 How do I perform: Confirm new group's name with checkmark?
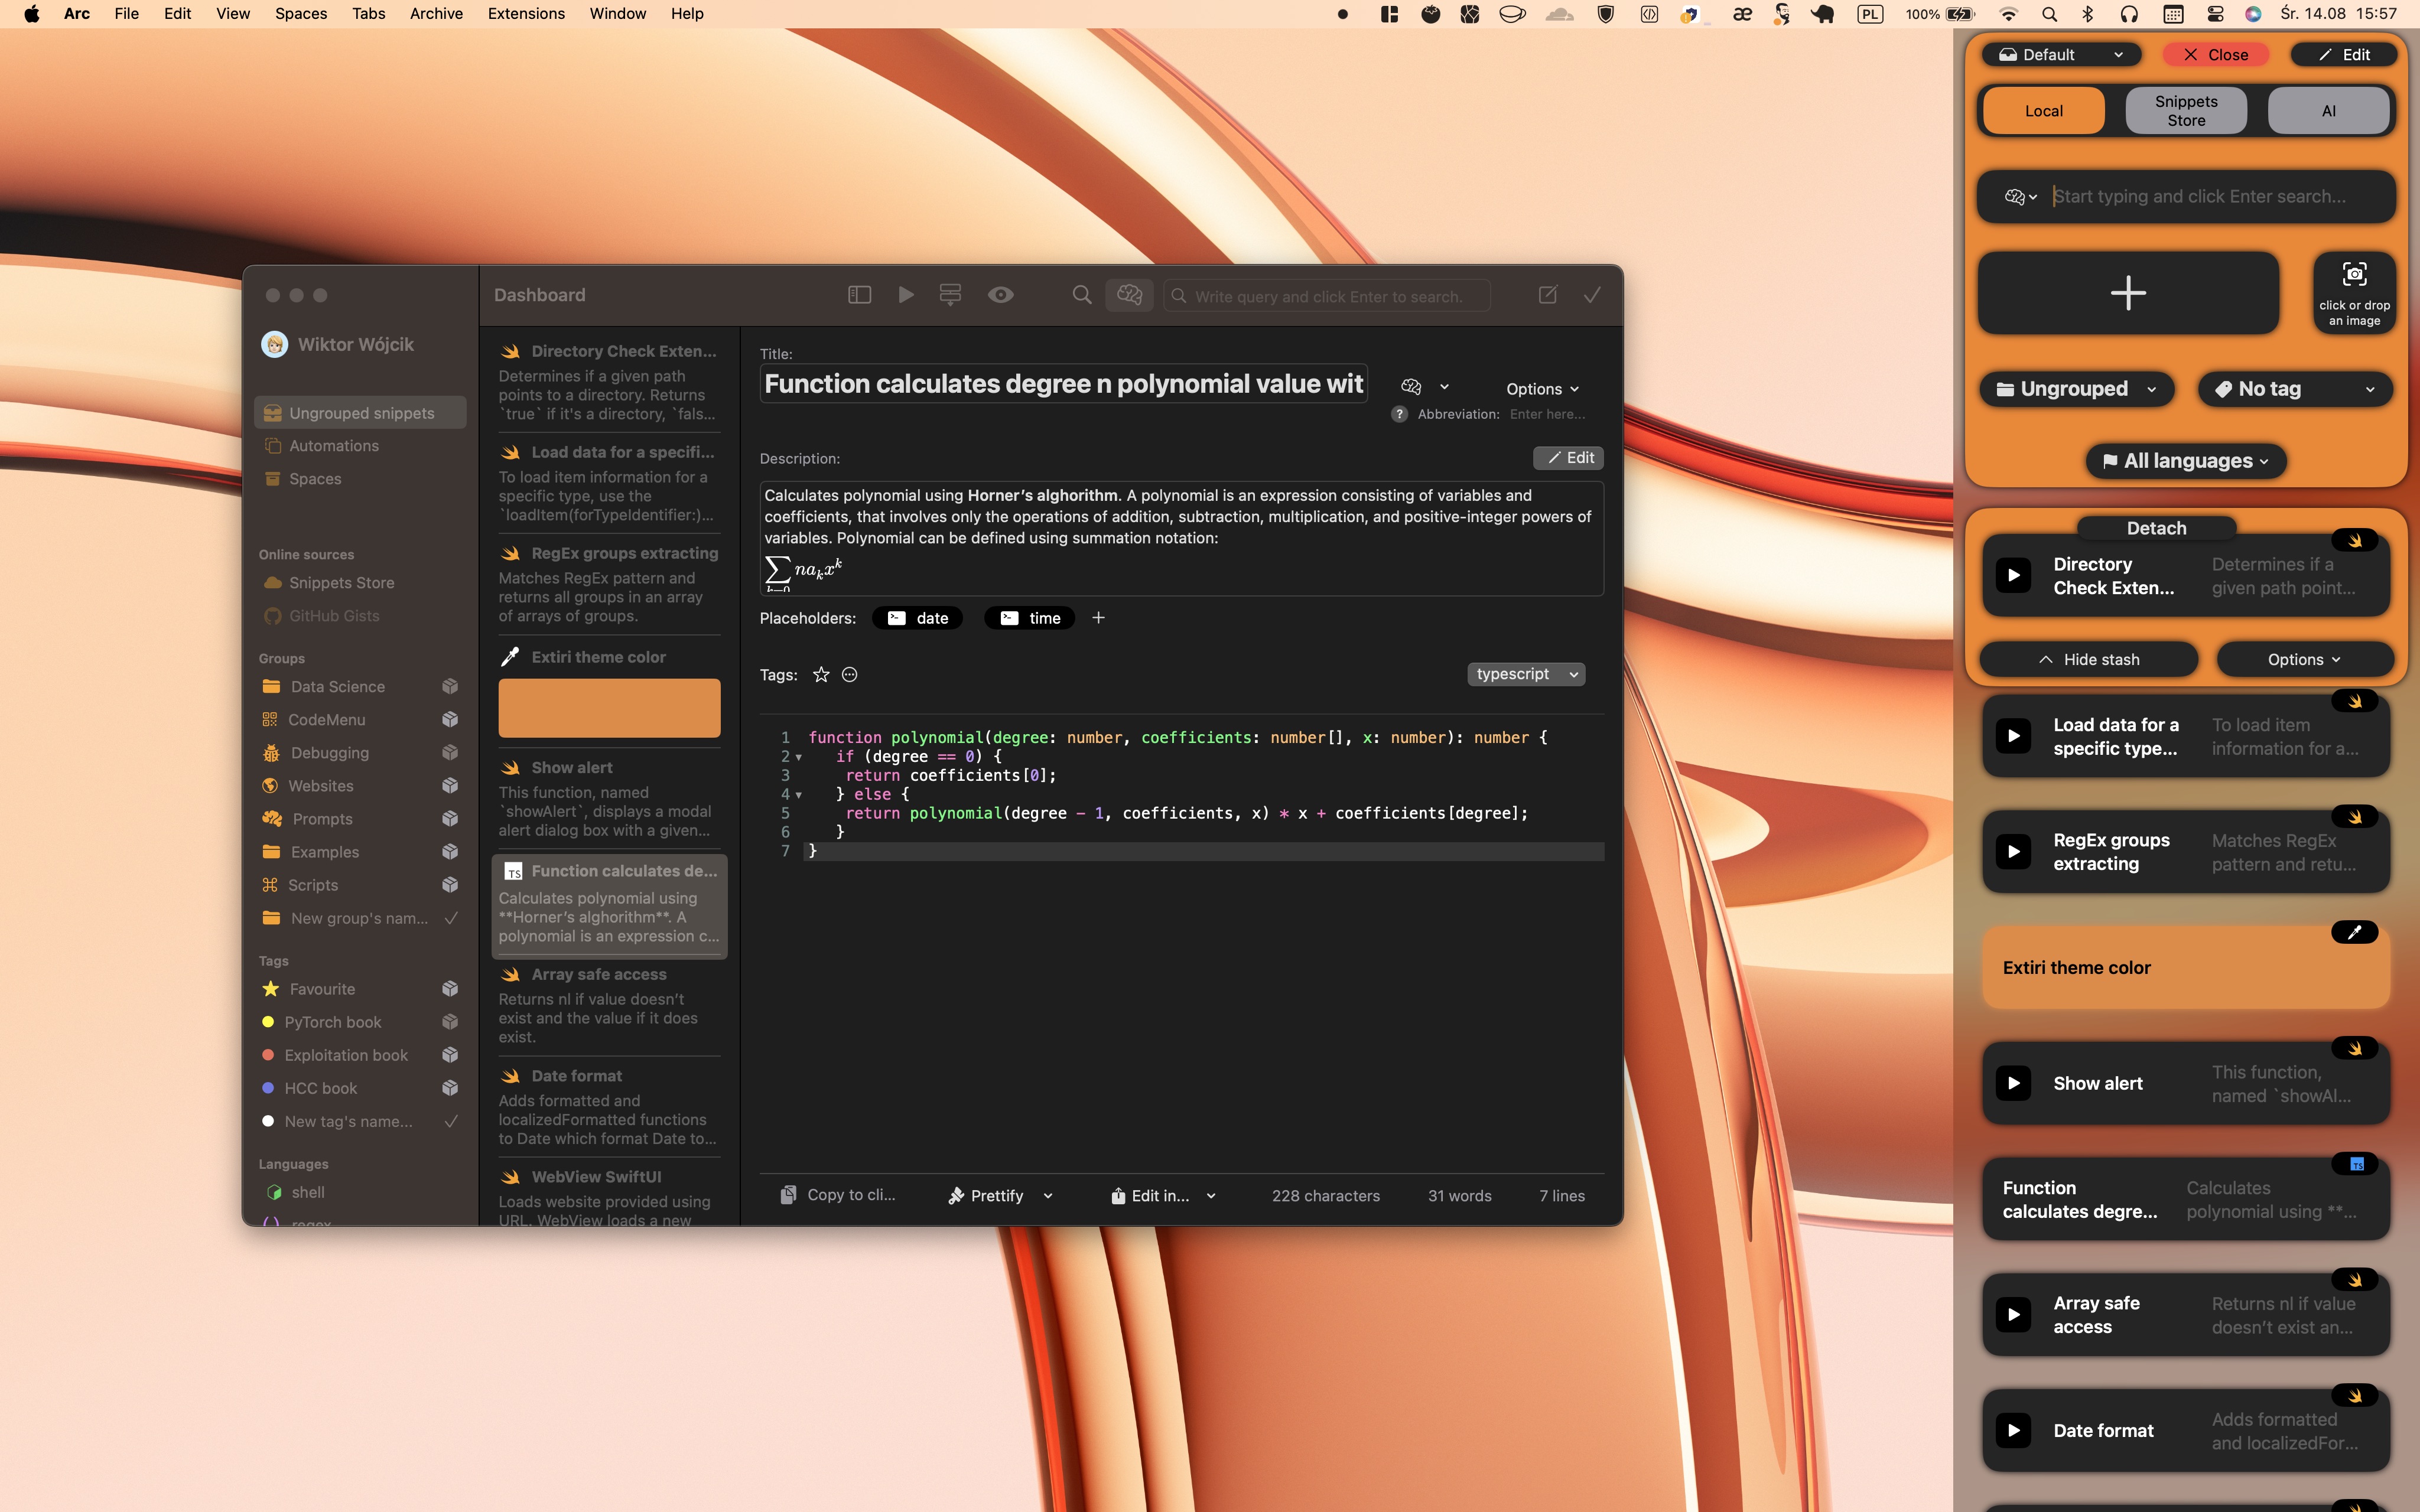pyautogui.click(x=451, y=918)
